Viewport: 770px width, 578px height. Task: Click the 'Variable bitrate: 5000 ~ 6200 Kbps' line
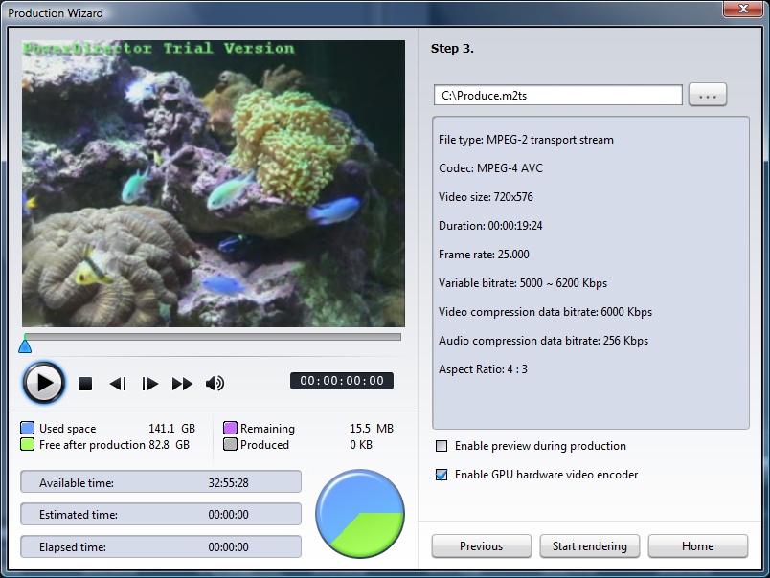[x=523, y=283]
